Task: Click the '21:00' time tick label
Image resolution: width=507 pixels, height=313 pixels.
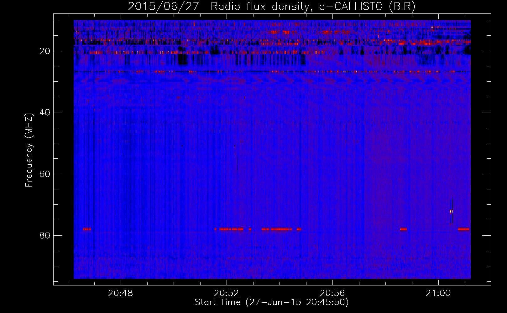Action: pyautogui.click(x=438, y=293)
